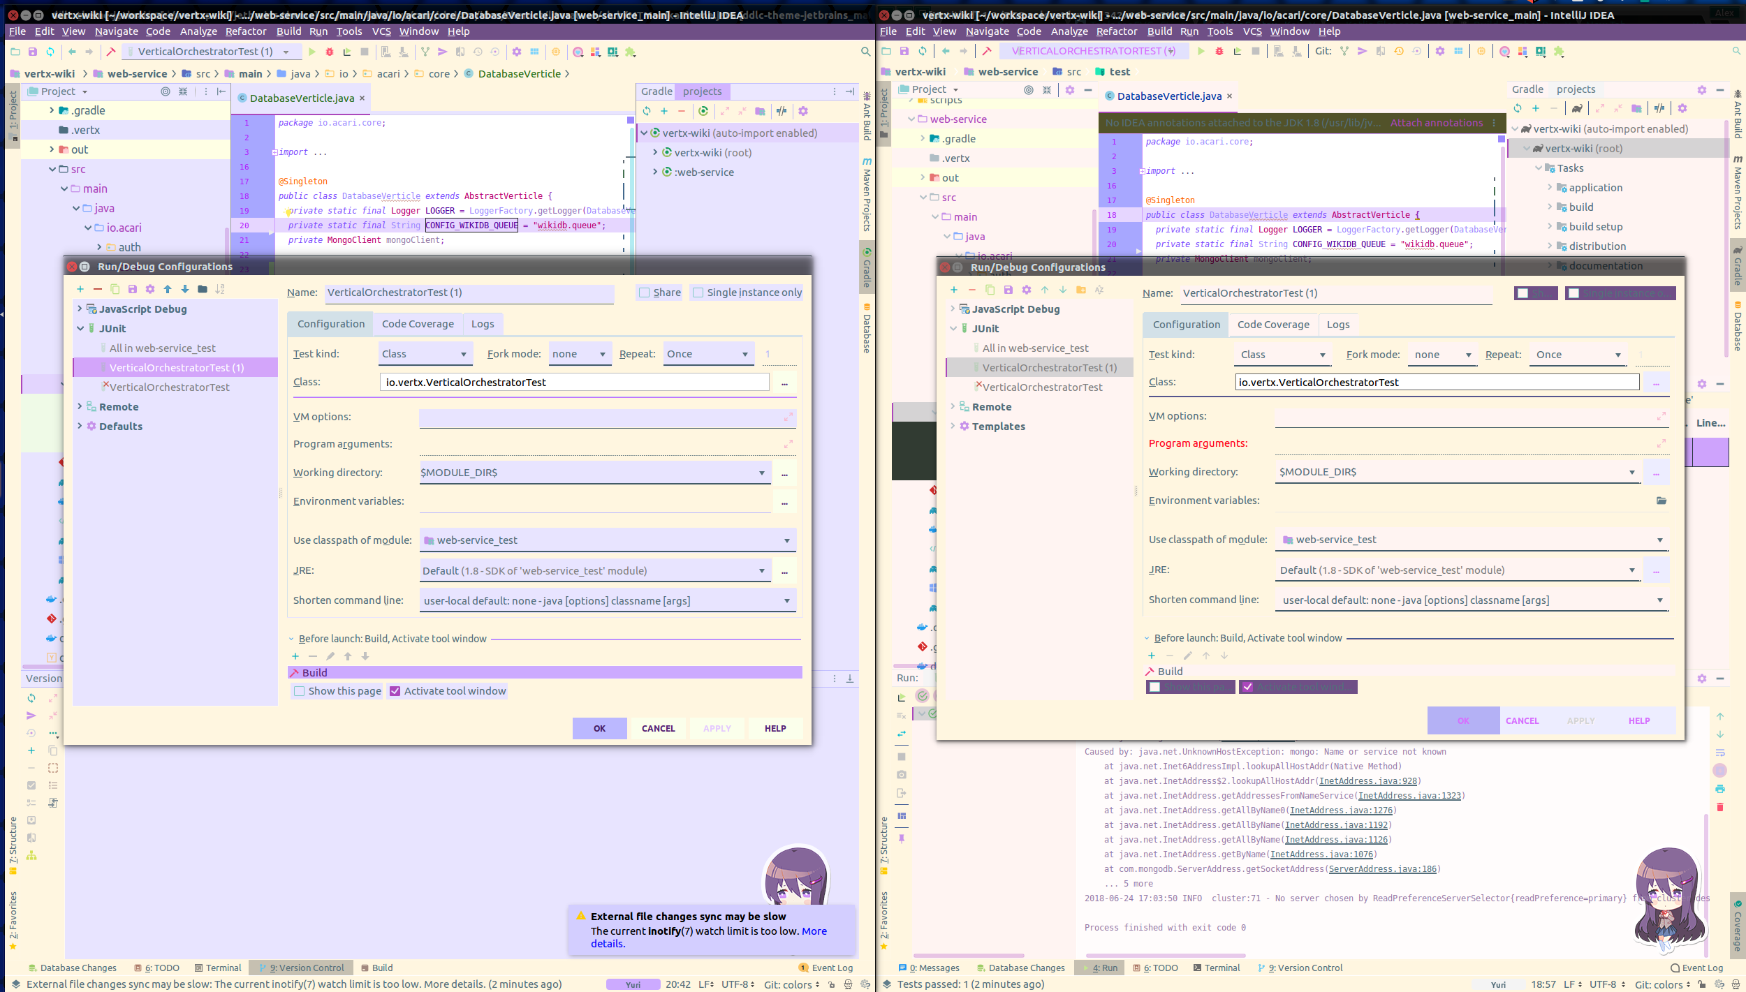Run the VerticalOrchestratorTest configuration with the green arrow

311,52
